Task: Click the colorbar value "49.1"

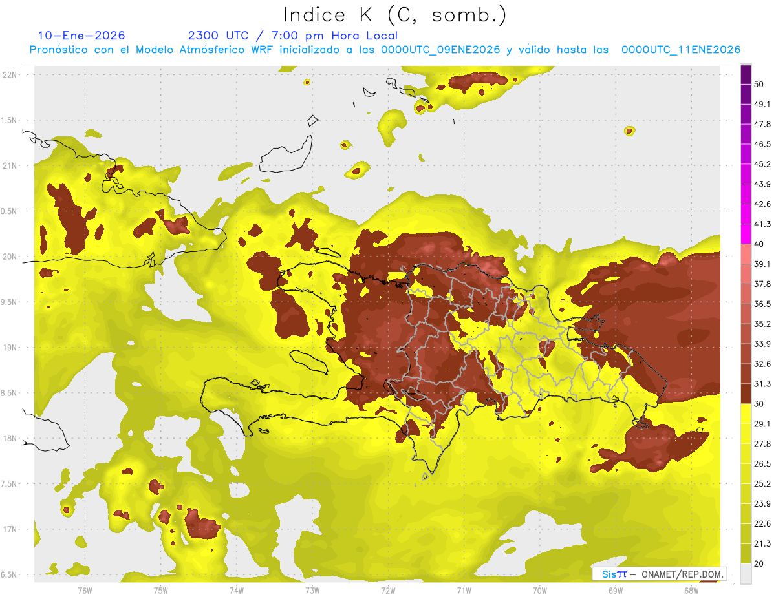Action: tap(762, 105)
